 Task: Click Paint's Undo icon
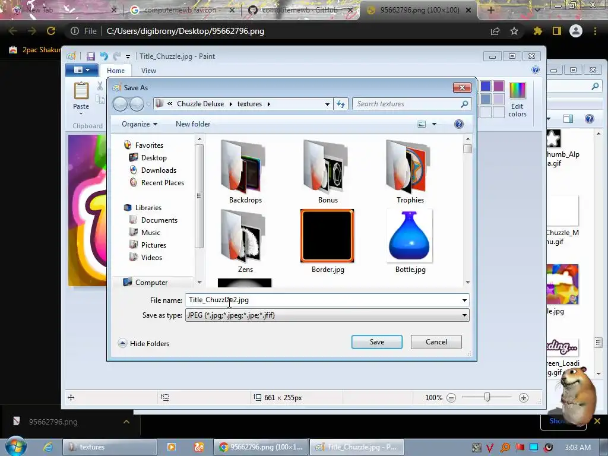point(104,56)
